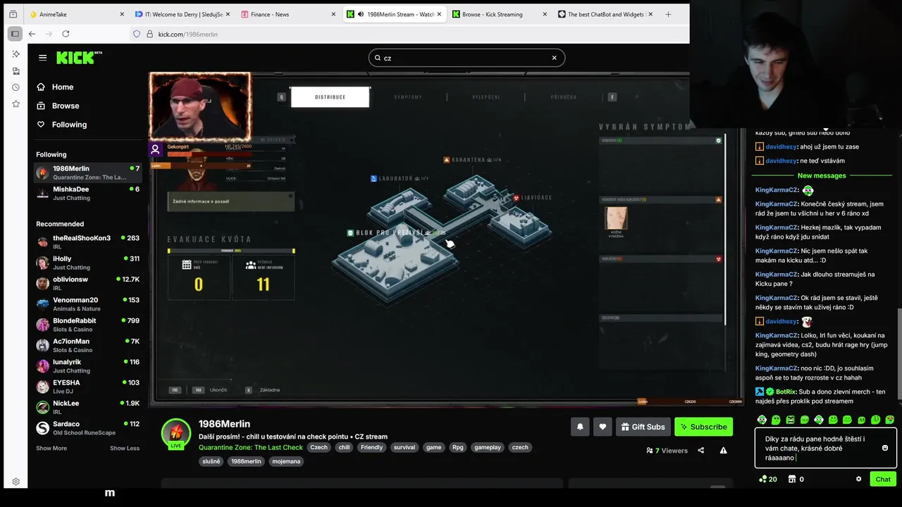Open a new browser tab
Viewport: 902px width, 507px height.
668,14
